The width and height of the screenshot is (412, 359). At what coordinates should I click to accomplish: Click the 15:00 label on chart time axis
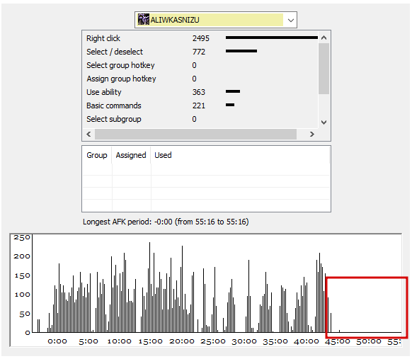tap(151, 341)
